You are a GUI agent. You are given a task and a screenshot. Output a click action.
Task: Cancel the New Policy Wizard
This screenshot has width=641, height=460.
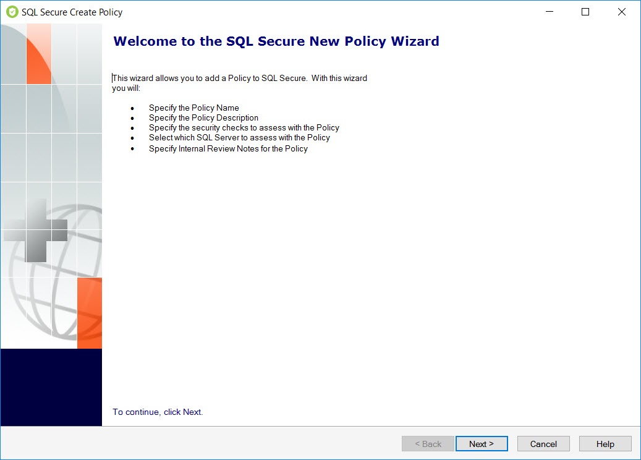pyautogui.click(x=543, y=444)
